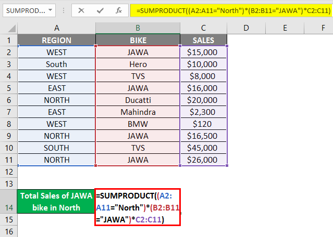Image resolution: width=333 pixels, height=237 pixels.
Task: Click cell C10 with $45,000
Action: tap(203, 148)
